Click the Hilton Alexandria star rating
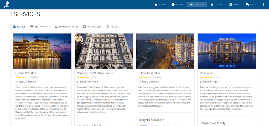This screenshot has width=269, height=126. (144, 78)
